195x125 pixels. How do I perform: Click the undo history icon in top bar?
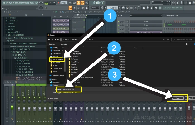(x=174, y=3)
